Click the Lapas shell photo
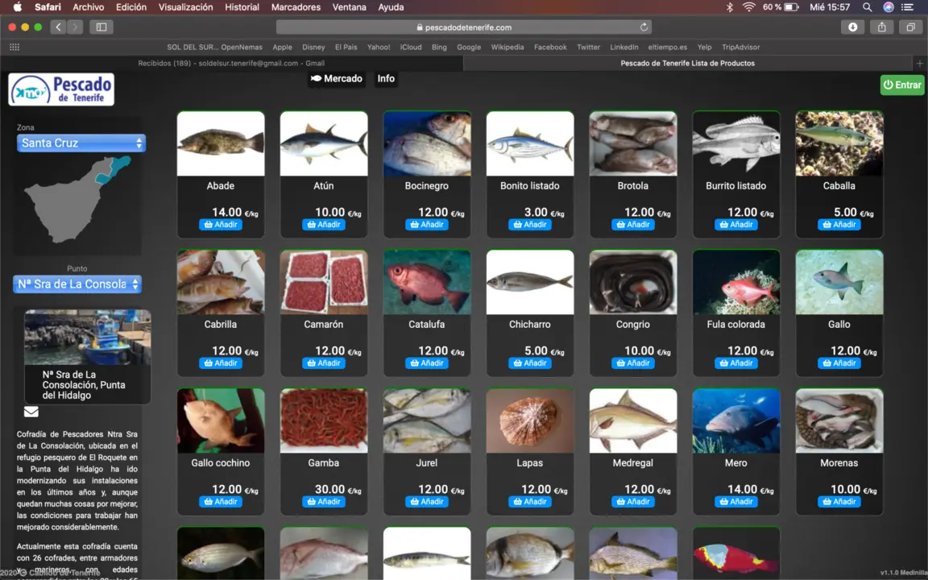928x580 pixels. [530, 420]
